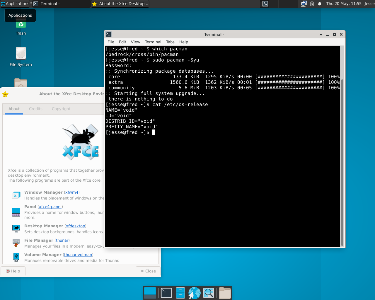Open the thunar-volman link
This screenshot has height=300, width=375.
[78, 255]
